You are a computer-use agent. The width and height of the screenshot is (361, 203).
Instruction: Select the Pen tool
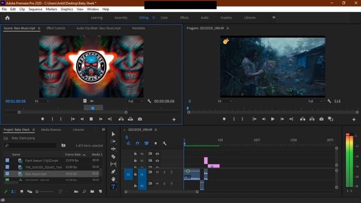[x=113, y=171]
